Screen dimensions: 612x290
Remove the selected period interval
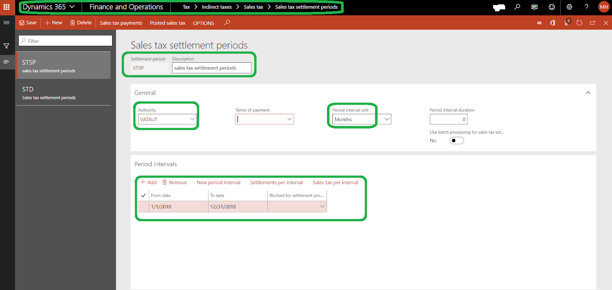tap(175, 182)
